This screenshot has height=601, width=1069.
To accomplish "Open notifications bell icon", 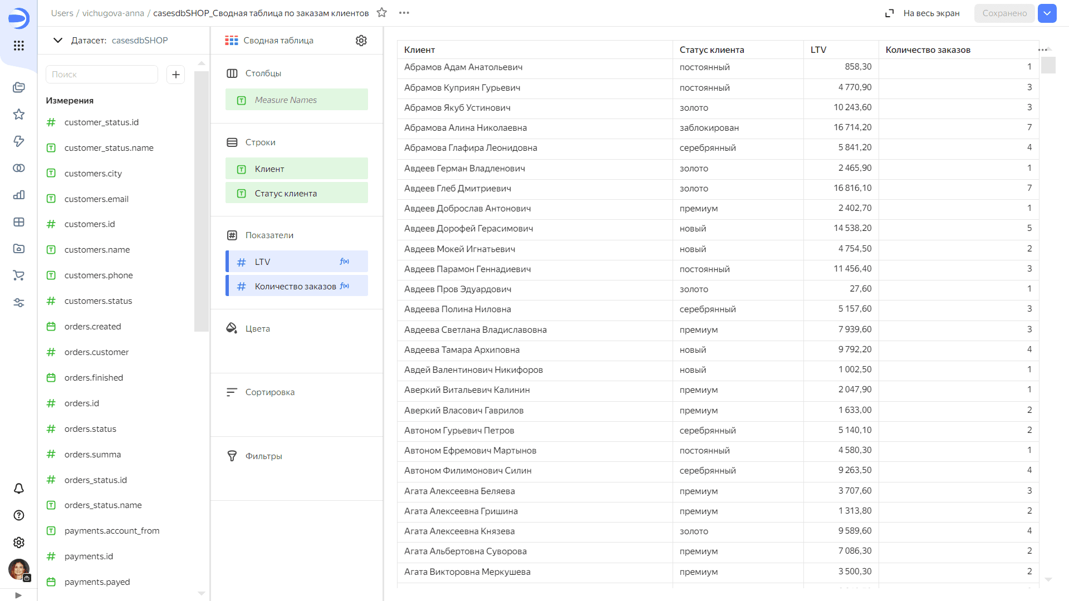I will (x=18, y=488).
